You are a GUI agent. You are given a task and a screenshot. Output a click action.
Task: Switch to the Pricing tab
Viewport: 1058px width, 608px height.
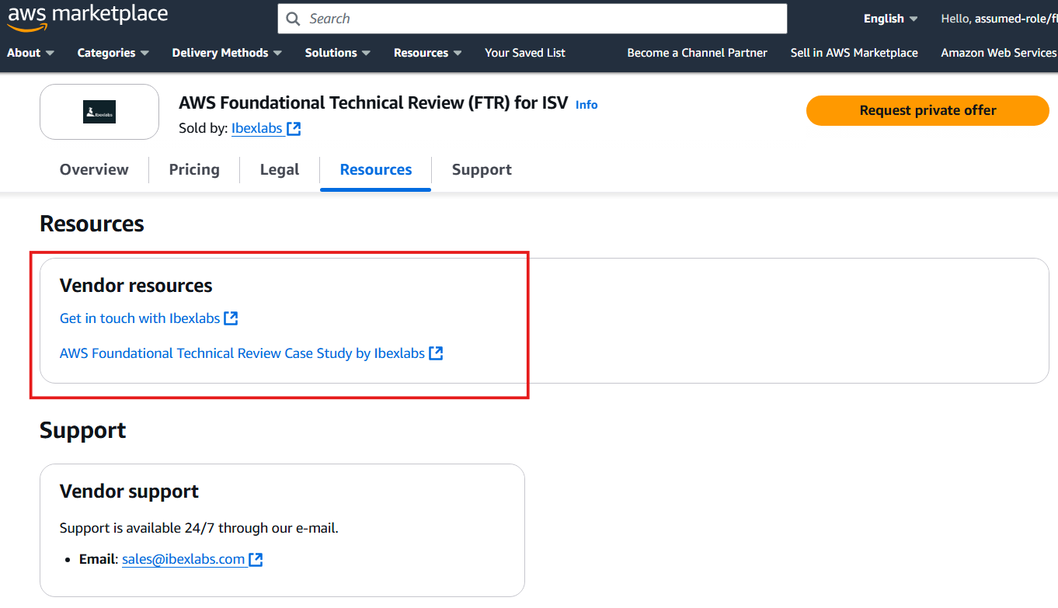194,169
